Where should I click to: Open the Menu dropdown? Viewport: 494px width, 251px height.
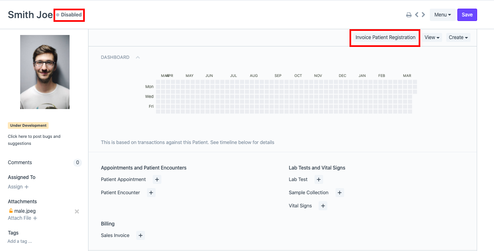pos(443,15)
